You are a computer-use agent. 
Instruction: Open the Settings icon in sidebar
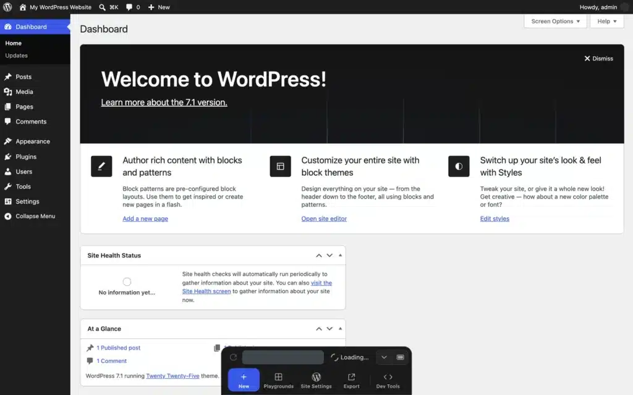click(7, 201)
